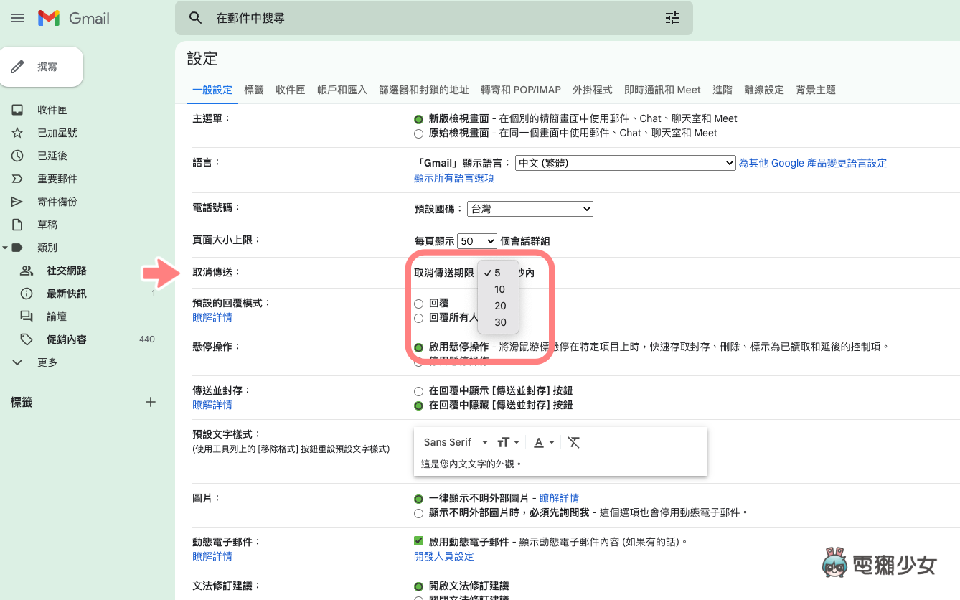Viewport: 960px width, 600px height.
Task: Click 為其他 Google 產品變更語言設定 link
Action: (813, 163)
